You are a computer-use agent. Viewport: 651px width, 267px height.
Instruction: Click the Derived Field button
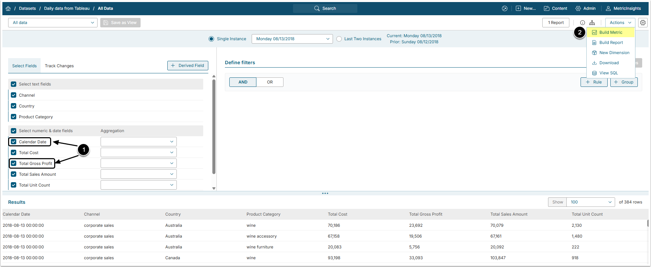coord(188,66)
